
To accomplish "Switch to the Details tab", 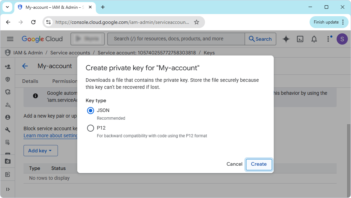I will pos(30,81).
